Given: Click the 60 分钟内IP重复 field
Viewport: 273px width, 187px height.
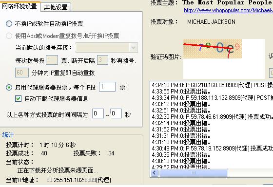Looking at the screenshot, I should pyautogui.click(x=22, y=73).
